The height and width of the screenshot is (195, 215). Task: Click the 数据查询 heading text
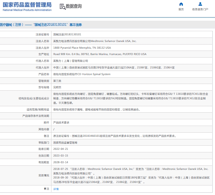(74, 6)
